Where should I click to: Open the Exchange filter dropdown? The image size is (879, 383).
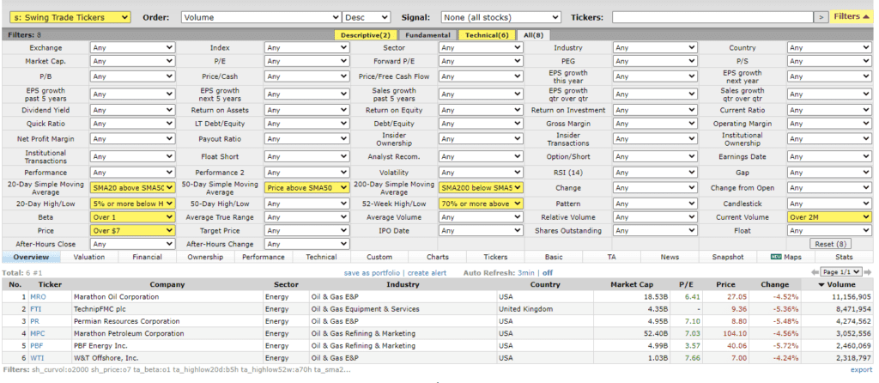pos(133,48)
